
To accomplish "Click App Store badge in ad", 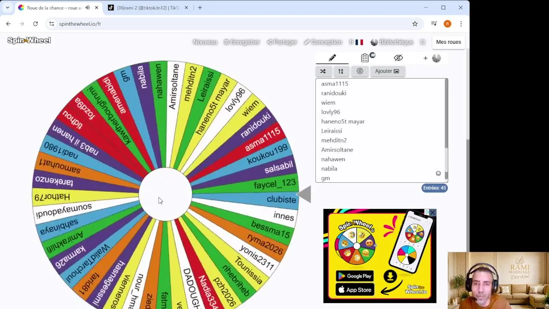I will point(355,290).
